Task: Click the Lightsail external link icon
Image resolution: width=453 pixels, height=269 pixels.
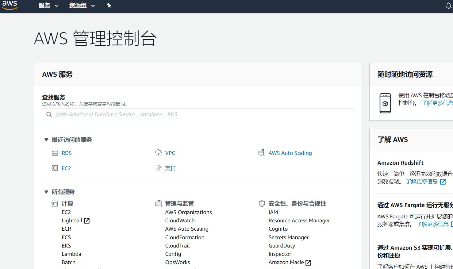Action: (87, 221)
